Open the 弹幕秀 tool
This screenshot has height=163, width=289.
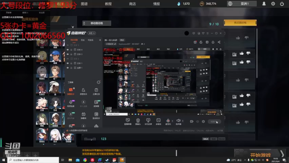click(x=83, y=116)
